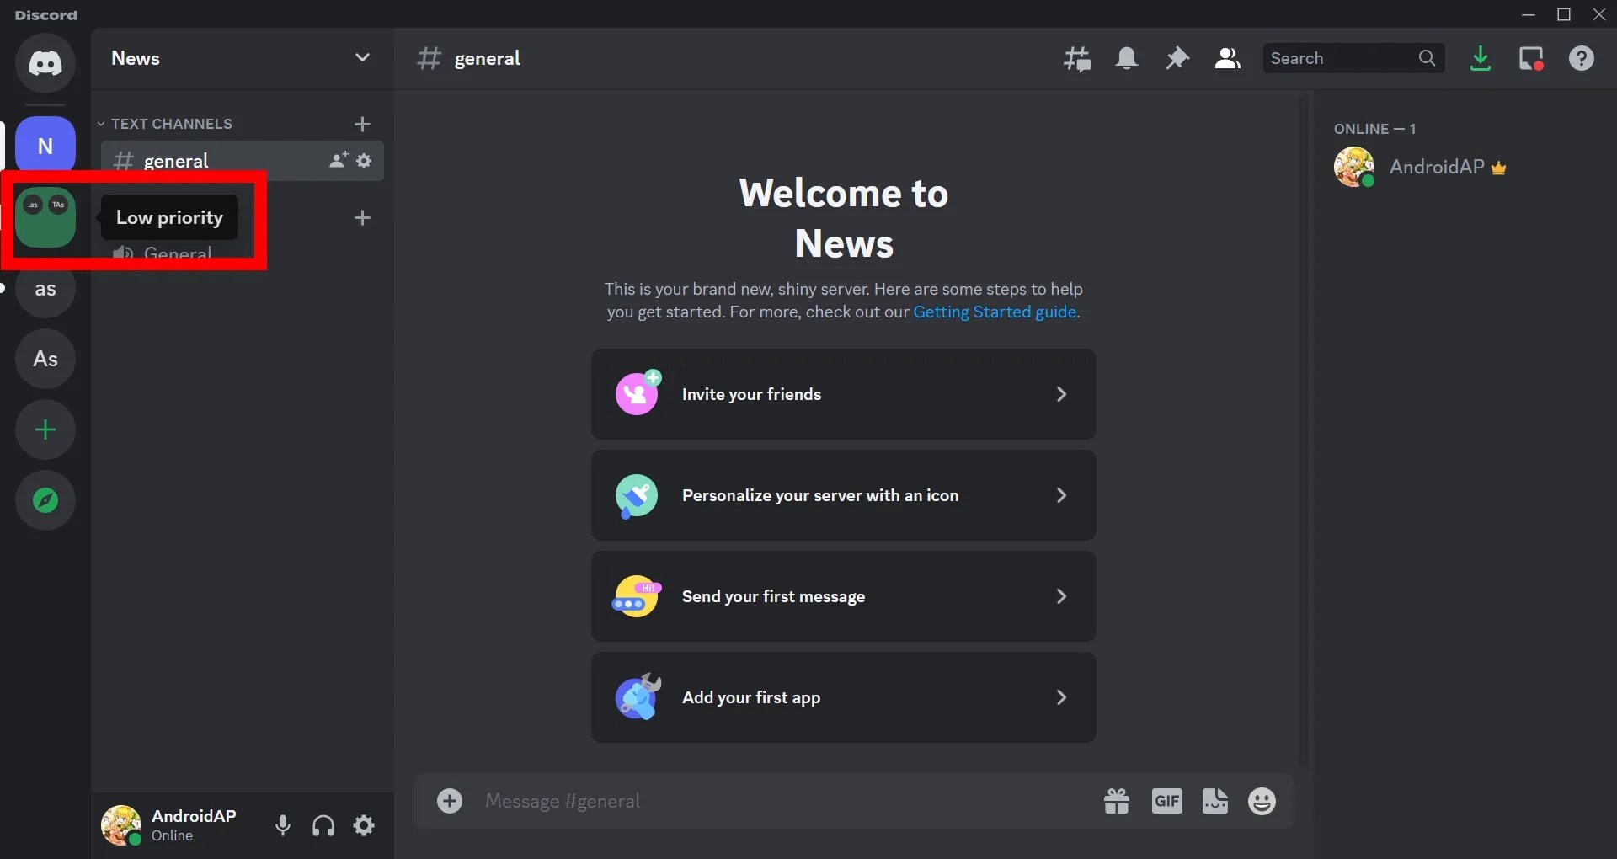
Task: Open the gift icon in the message bar
Action: coord(1116,801)
